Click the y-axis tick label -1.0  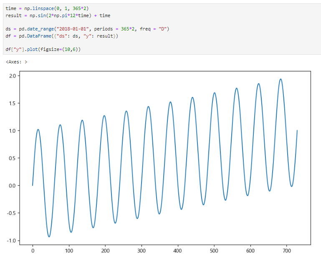[11, 240]
